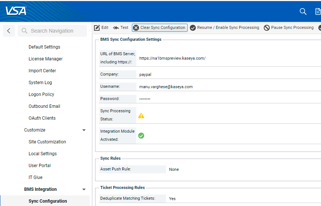Select the BMS Integration menu heading
Screen dimensions: 321x206
click(40, 189)
